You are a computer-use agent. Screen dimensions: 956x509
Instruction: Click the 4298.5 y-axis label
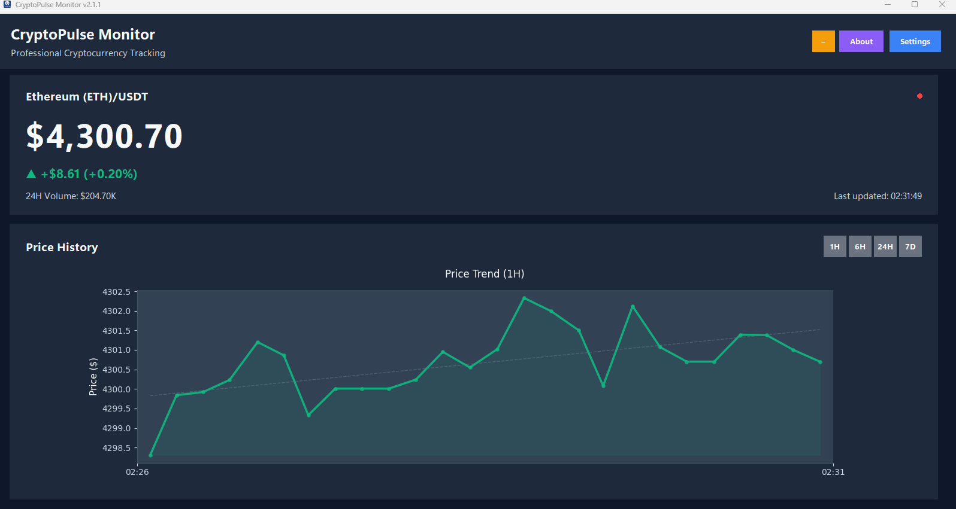(x=116, y=448)
